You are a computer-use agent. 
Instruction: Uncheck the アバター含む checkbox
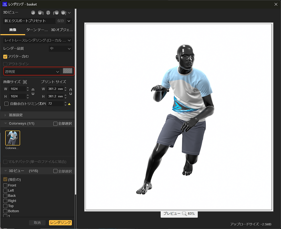coord(5,56)
